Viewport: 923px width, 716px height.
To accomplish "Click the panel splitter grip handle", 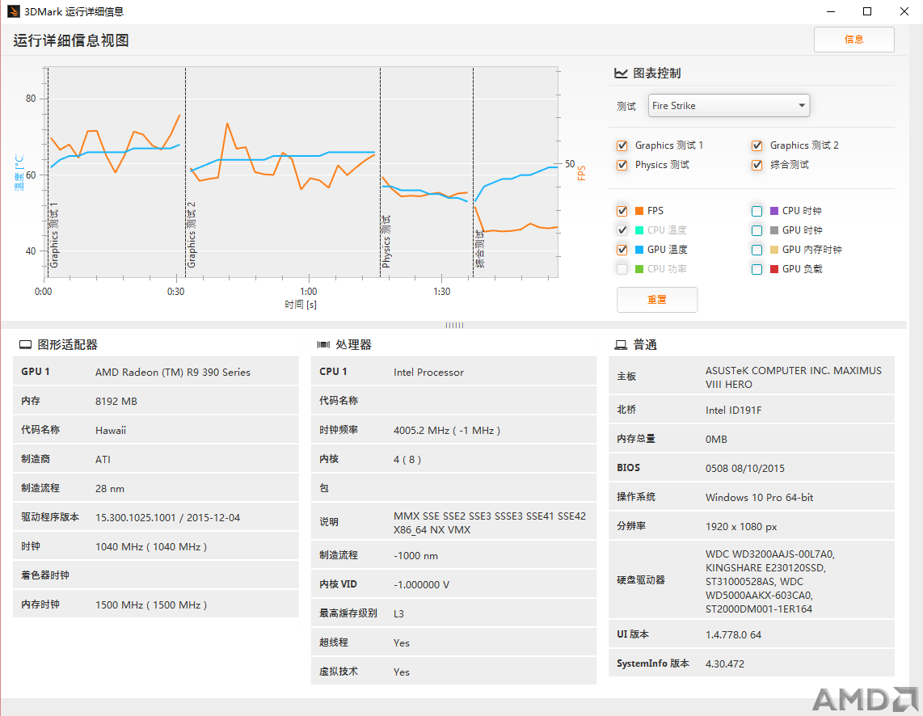I will (x=454, y=325).
